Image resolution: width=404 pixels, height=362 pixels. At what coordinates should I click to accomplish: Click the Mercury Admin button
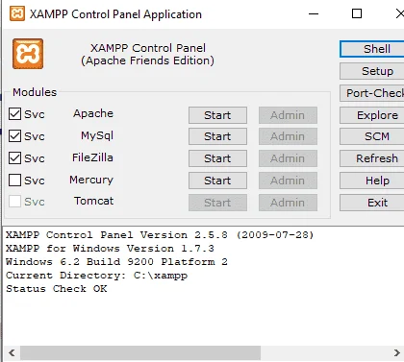[288, 181]
